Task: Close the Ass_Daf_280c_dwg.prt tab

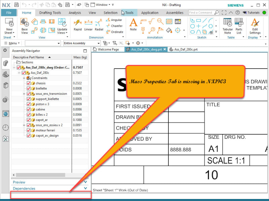Action: click(165, 49)
